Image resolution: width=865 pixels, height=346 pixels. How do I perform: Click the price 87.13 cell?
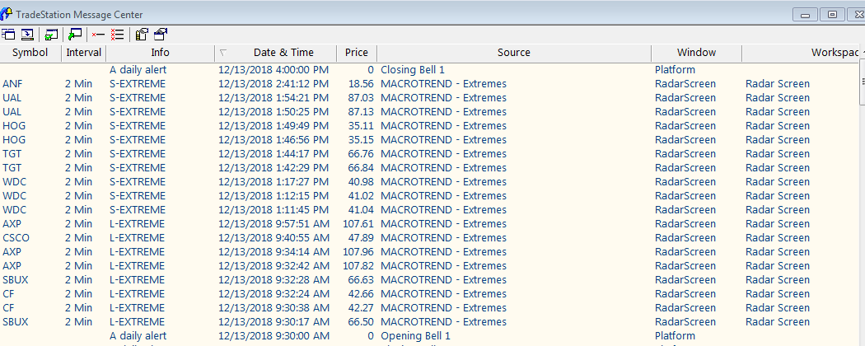click(361, 112)
